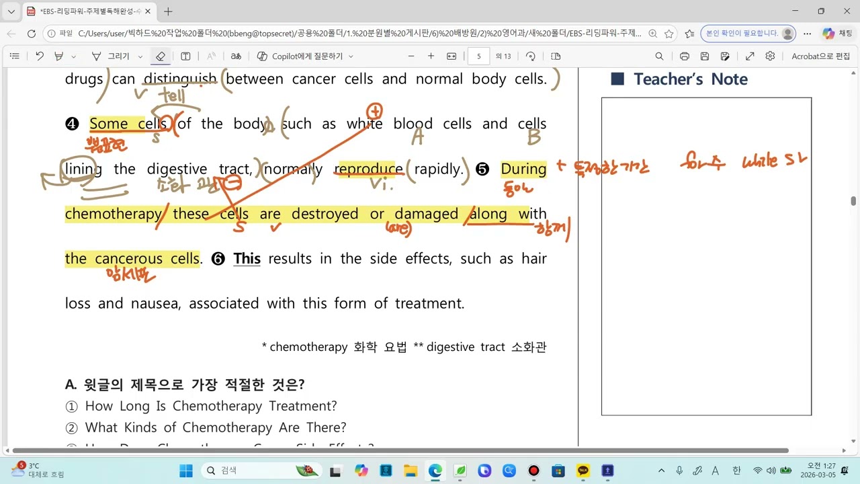
Task: Open a new browser tab
Action: tap(168, 11)
